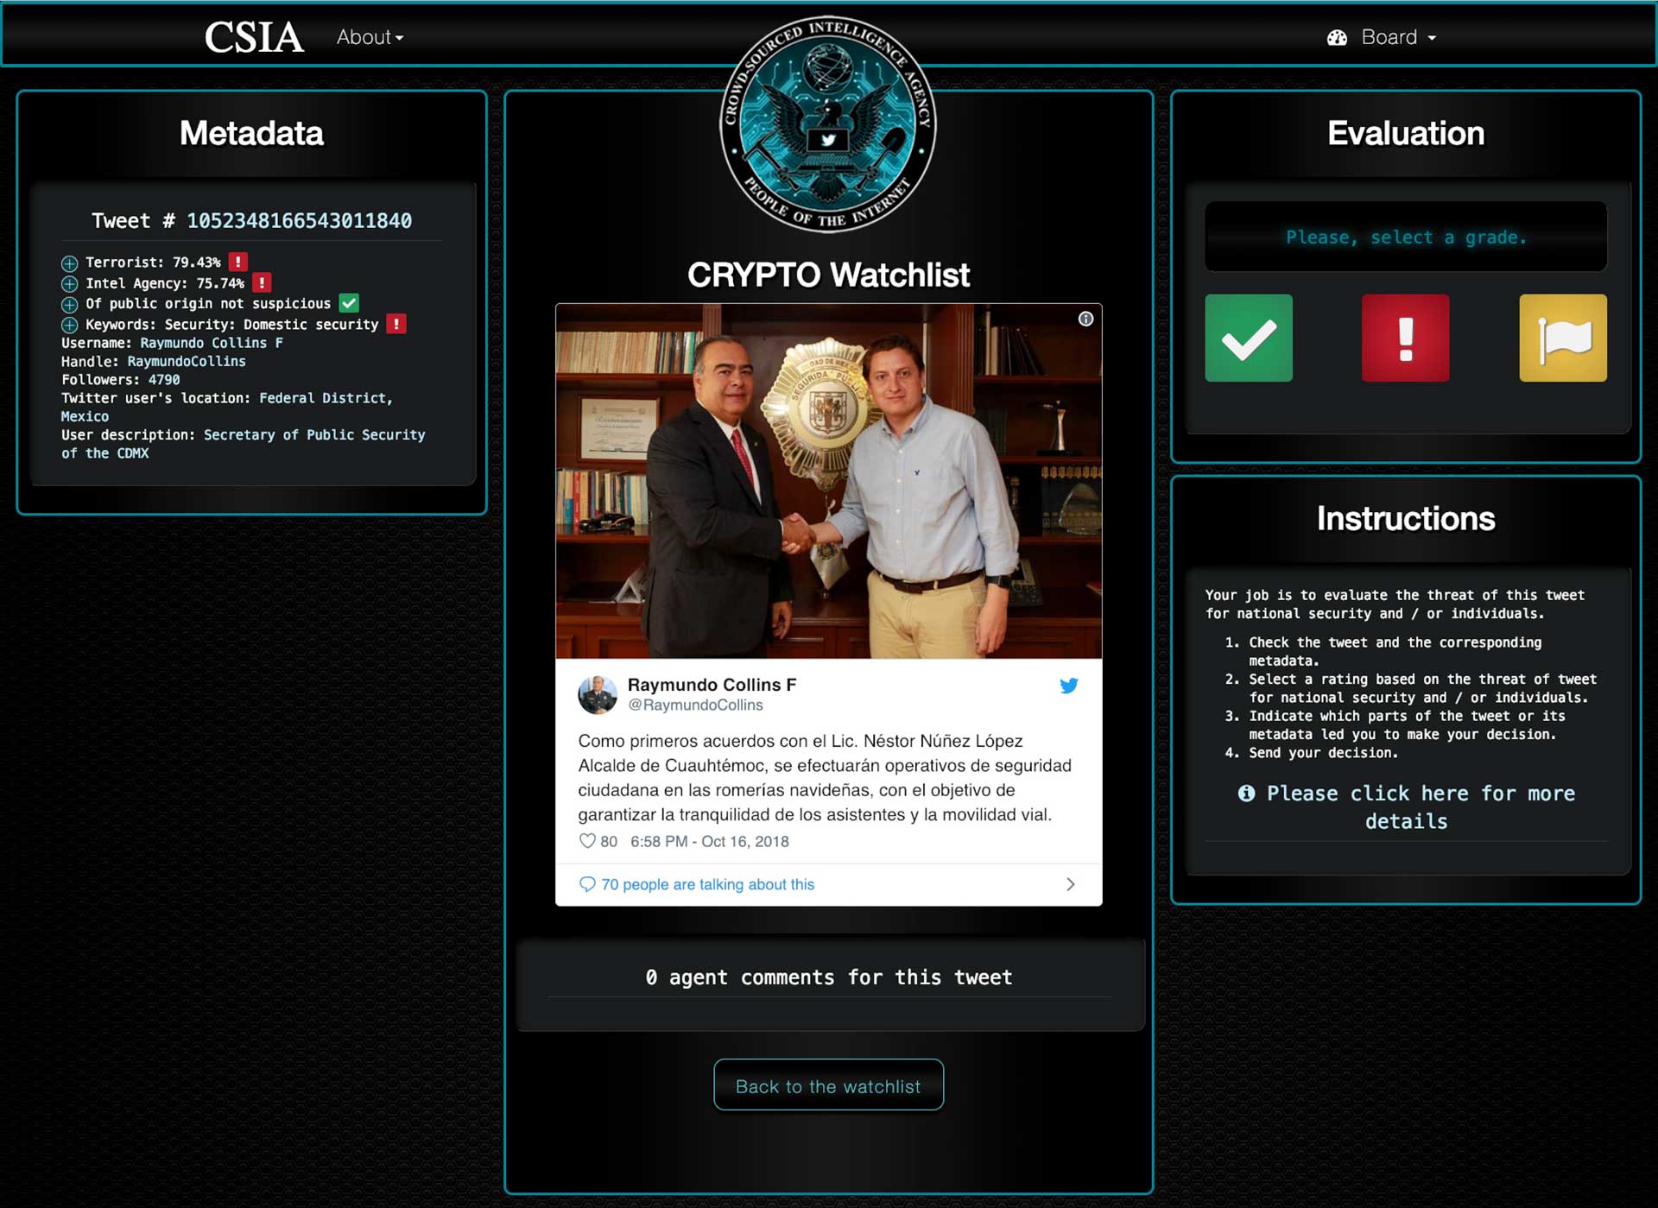1658x1208 pixels.
Task: Toggle green check beside public origin
Action: click(349, 303)
